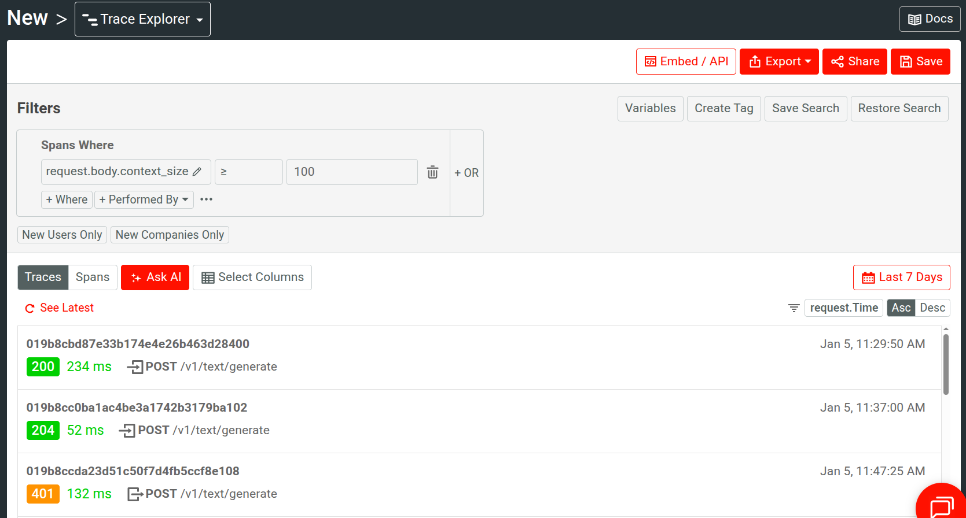This screenshot has width=966, height=518.
Task: Delete the context_size filter with trash icon
Action: click(432, 172)
